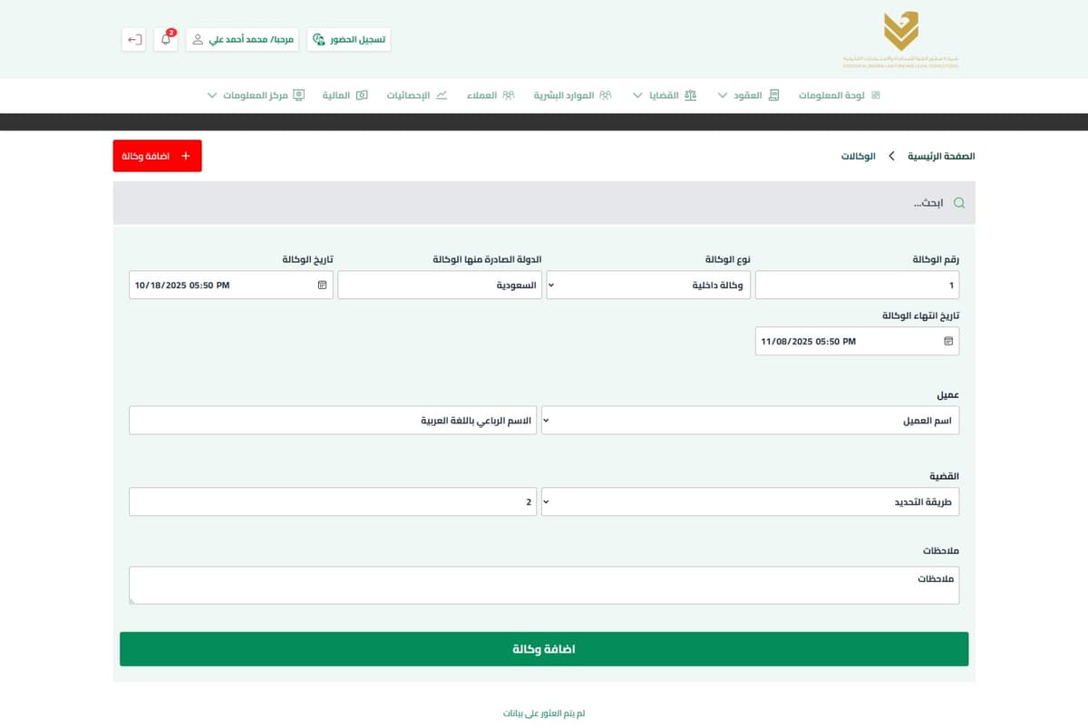Open the اسم العميل dropdown

pos(750,421)
